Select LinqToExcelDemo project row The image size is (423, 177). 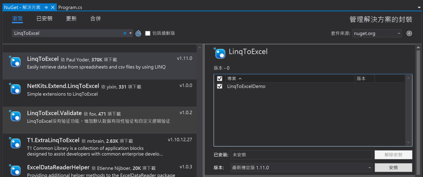pyautogui.click(x=309, y=87)
